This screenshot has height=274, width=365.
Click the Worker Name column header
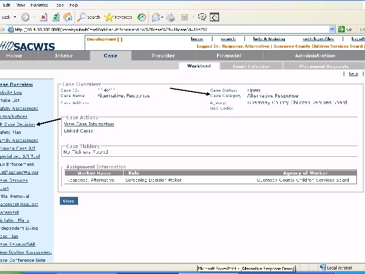(94, 173)
